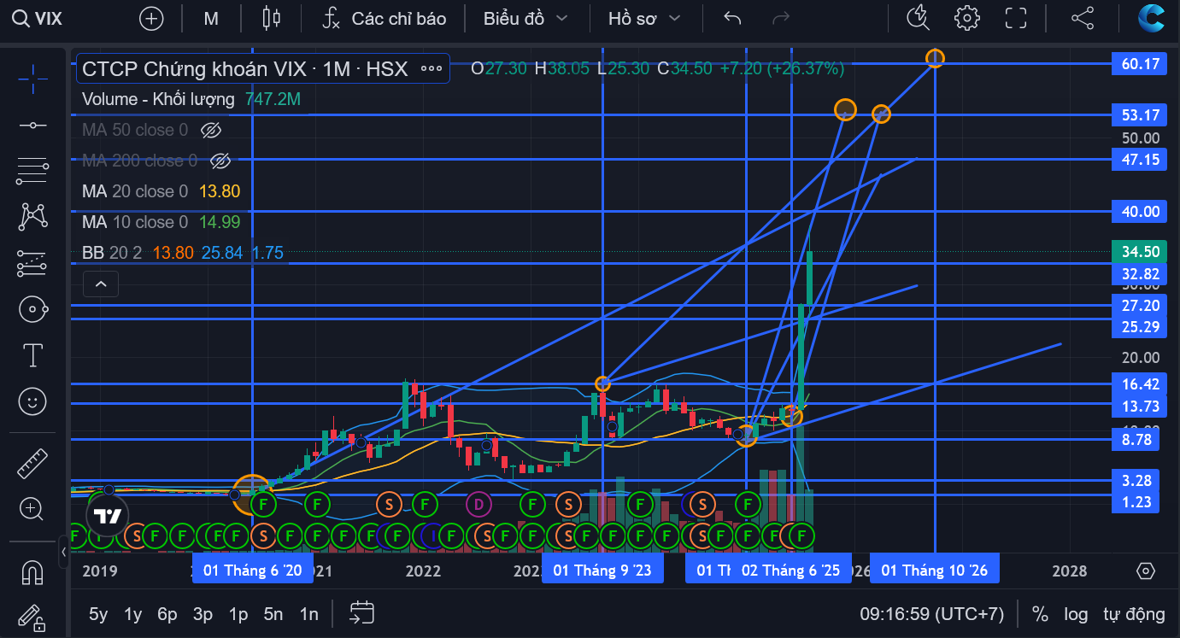Show the hidden MA 50 indicator
Screen dimensions: 1180x638
pyautogui.click(x=210, y=131)
